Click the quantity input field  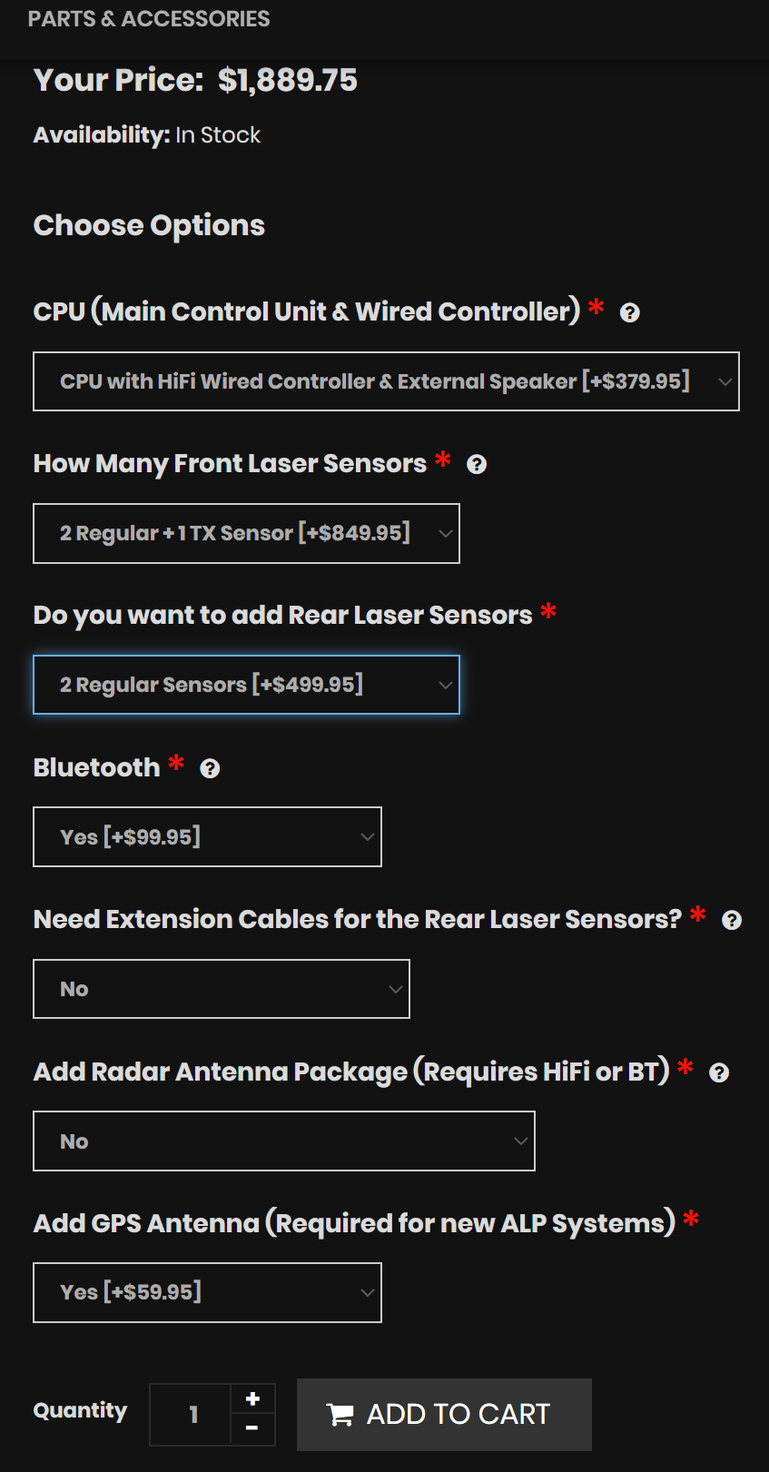click(x=192, y=1414)
